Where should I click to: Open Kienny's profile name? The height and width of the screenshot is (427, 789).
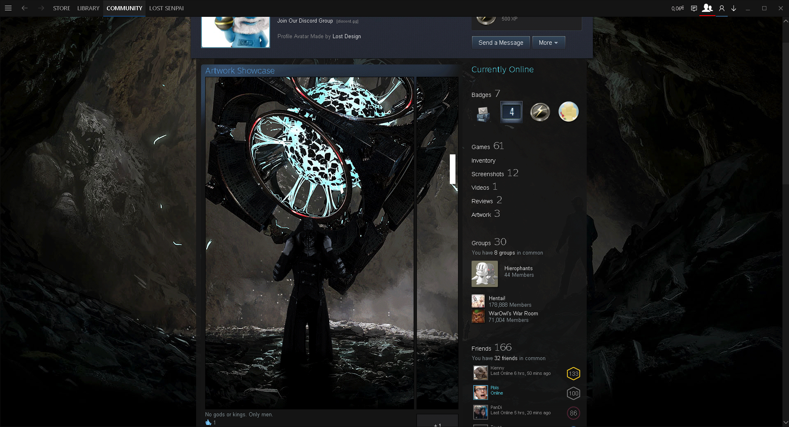497,368
